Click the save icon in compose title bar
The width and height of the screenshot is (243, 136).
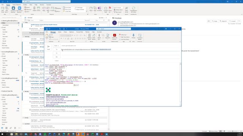tap(47, 29)
